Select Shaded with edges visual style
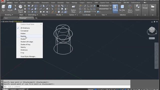 (29, 42)
